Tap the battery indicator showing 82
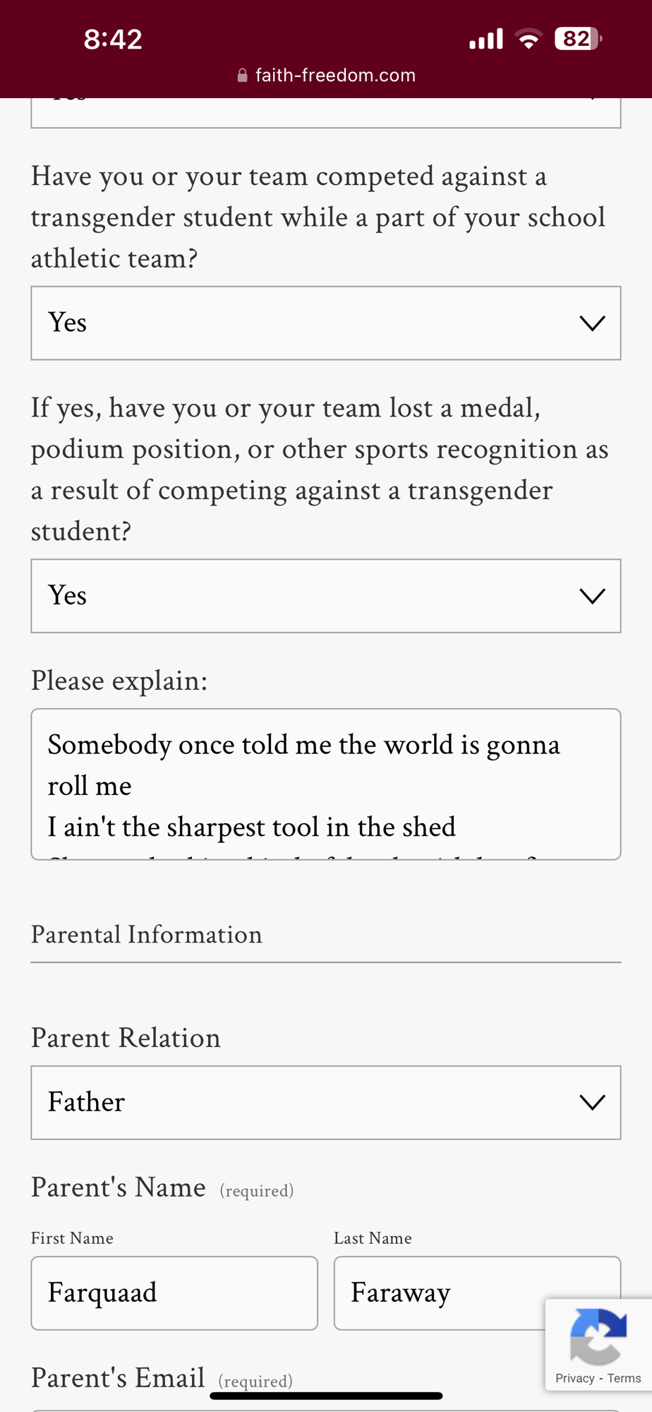The width and height of the screenshot is (652, 1412). click(x=578, y=39)
